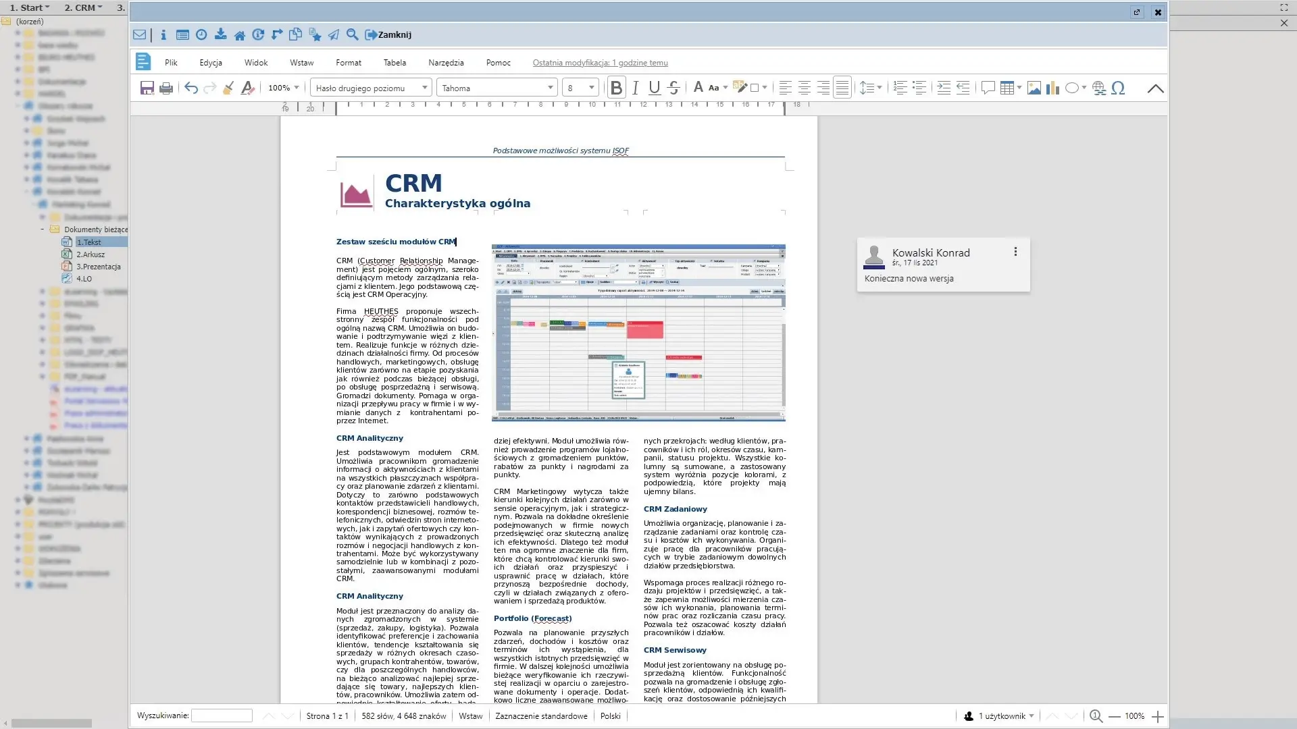Toggle bold formatting
Viewport: 1297px width, 729px height.
pyautogui.click(x=616, y=88)
